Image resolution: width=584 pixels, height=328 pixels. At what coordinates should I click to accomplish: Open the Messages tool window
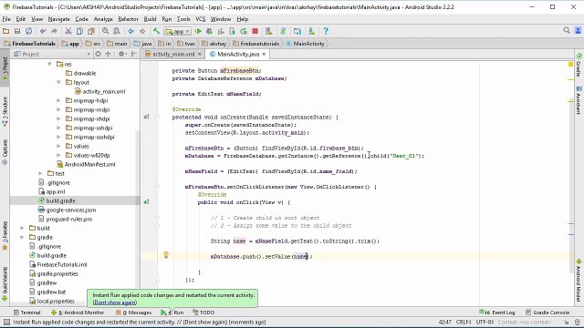click(x=134, y=313)
